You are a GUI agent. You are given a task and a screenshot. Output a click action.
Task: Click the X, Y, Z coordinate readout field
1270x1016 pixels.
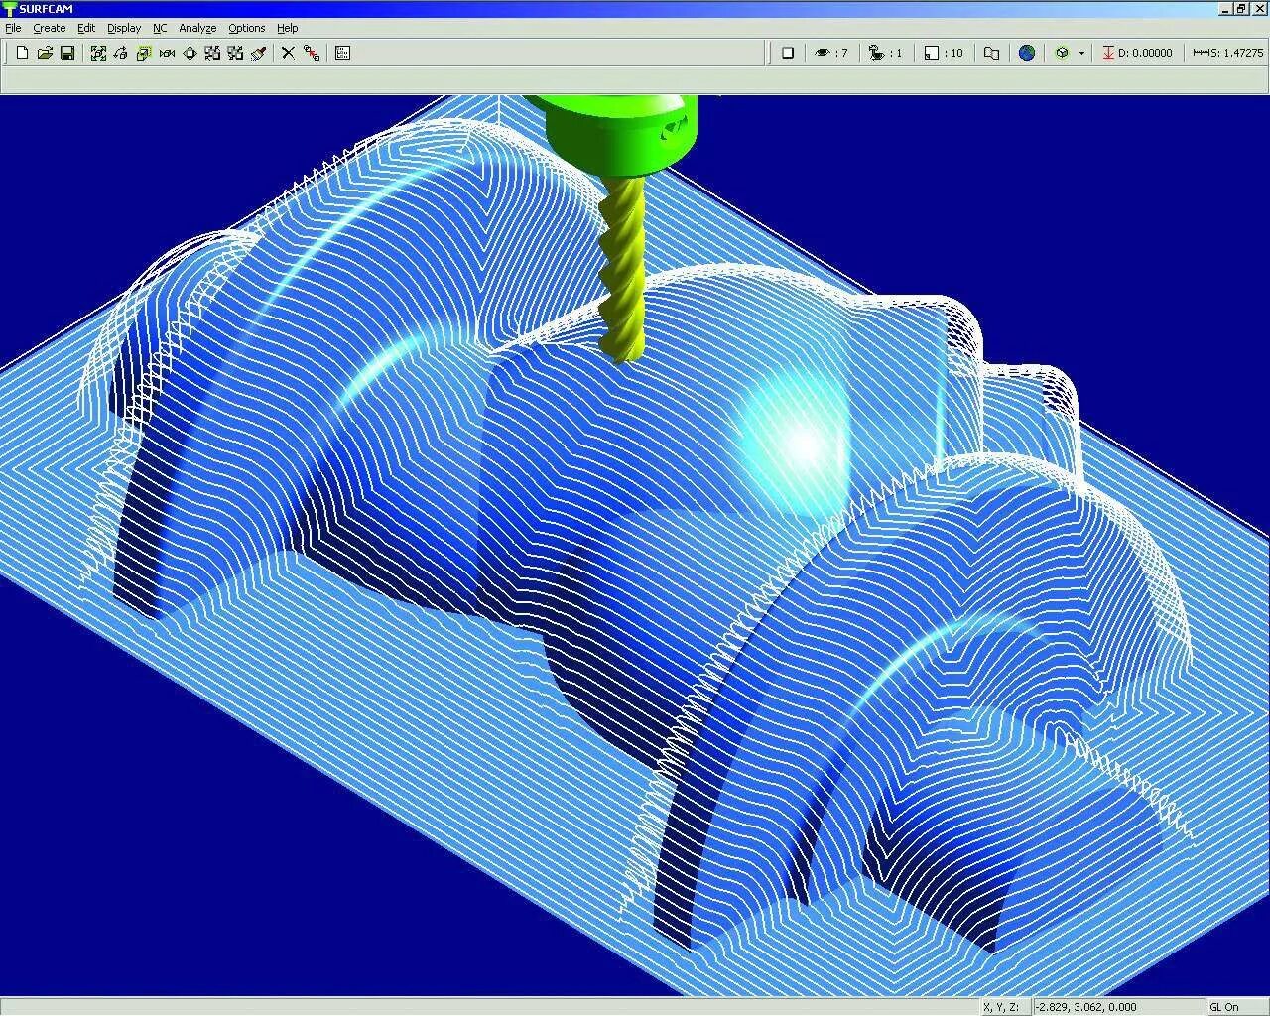click(x=1117, y=1007)
